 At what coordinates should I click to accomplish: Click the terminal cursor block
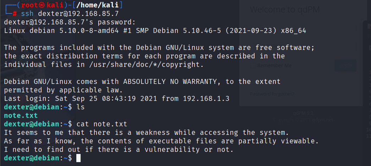(78, 158)
